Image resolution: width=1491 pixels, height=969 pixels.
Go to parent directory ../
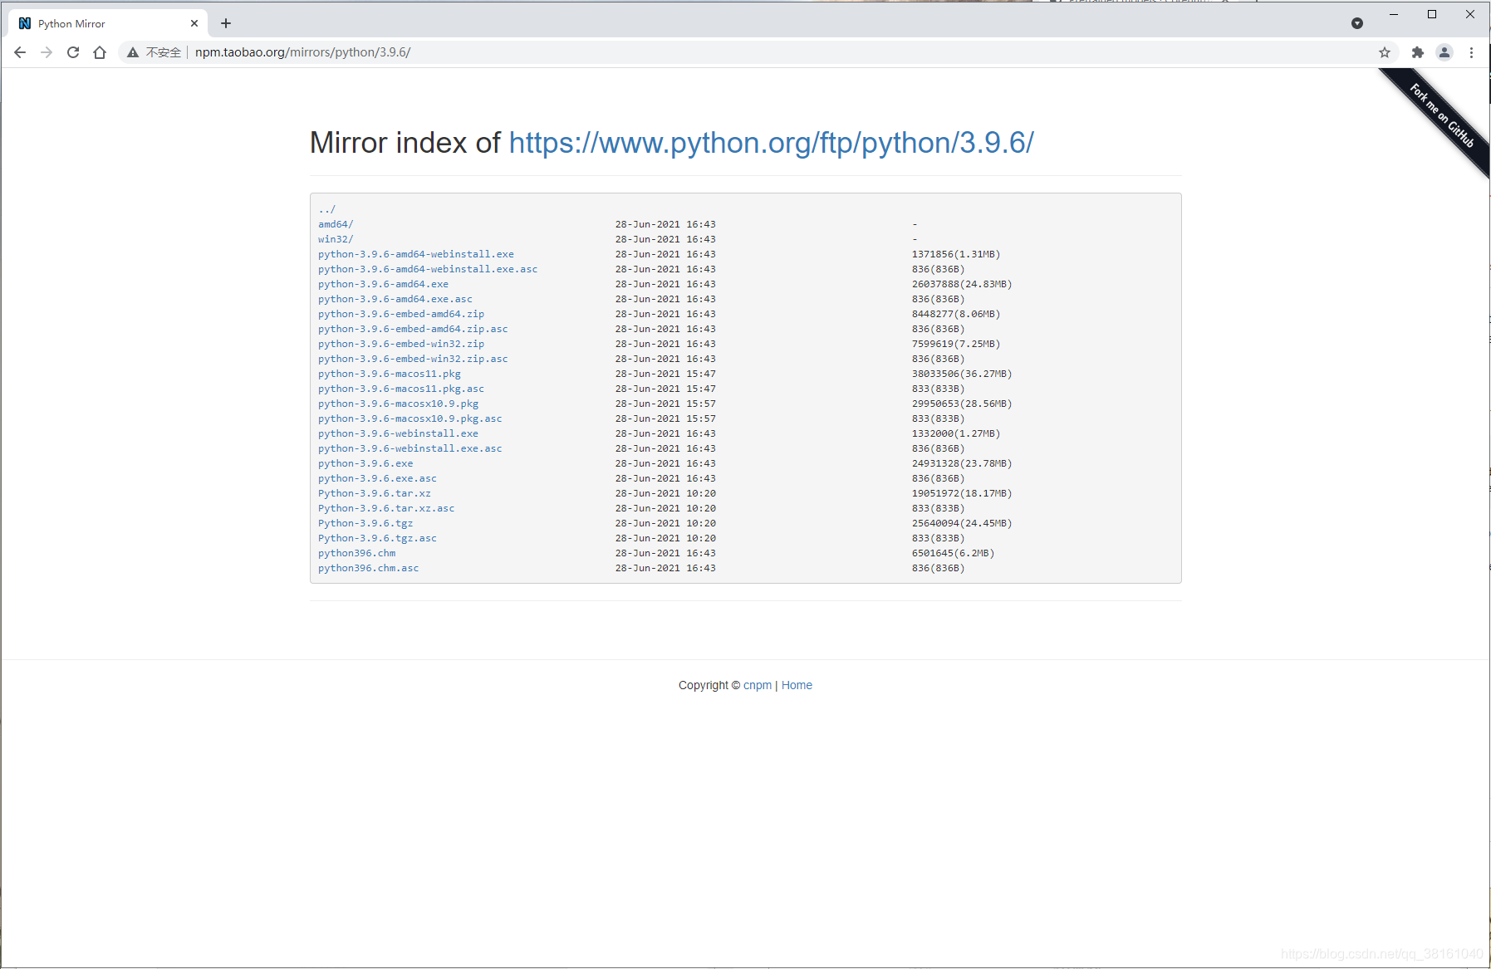[x=326, y=209]
